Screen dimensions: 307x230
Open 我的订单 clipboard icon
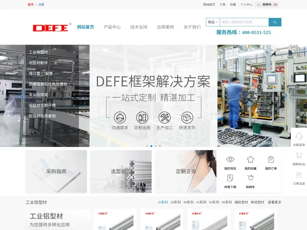271,160
